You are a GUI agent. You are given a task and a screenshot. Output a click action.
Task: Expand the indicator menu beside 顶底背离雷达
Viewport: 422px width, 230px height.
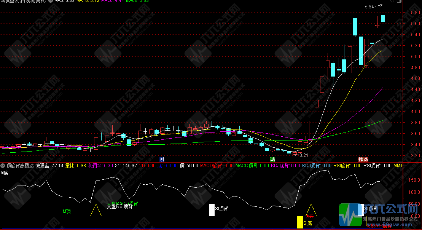coord(3,166)
